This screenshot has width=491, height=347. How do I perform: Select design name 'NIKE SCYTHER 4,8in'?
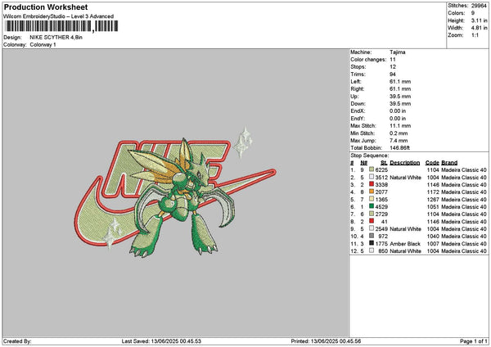(56, 38)
